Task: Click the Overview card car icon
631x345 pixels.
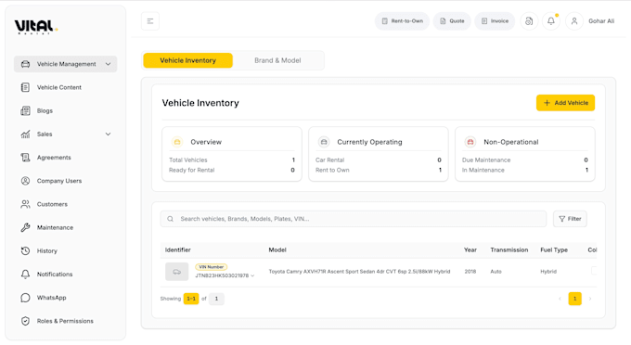Action: pyautogui.click(x=177, y=142)
